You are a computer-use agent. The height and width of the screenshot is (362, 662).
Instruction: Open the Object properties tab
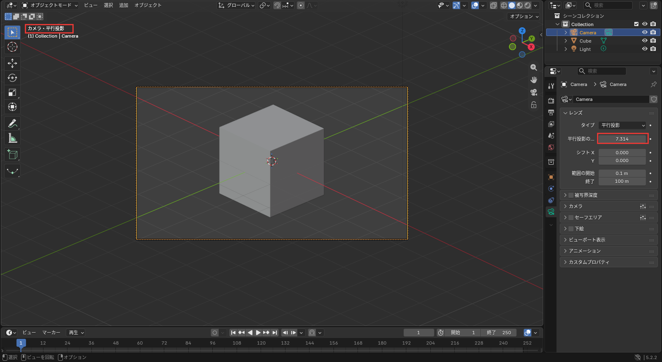tap(551, 177)
